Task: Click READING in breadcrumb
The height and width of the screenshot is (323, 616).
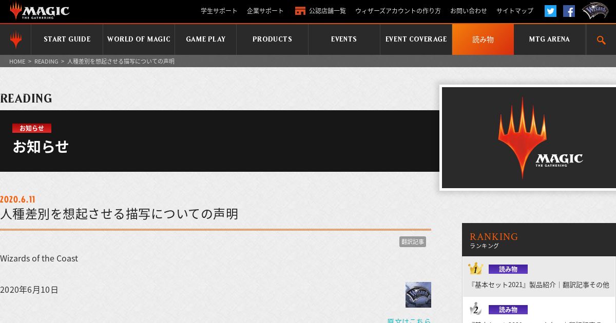Action: click(46, 61)
